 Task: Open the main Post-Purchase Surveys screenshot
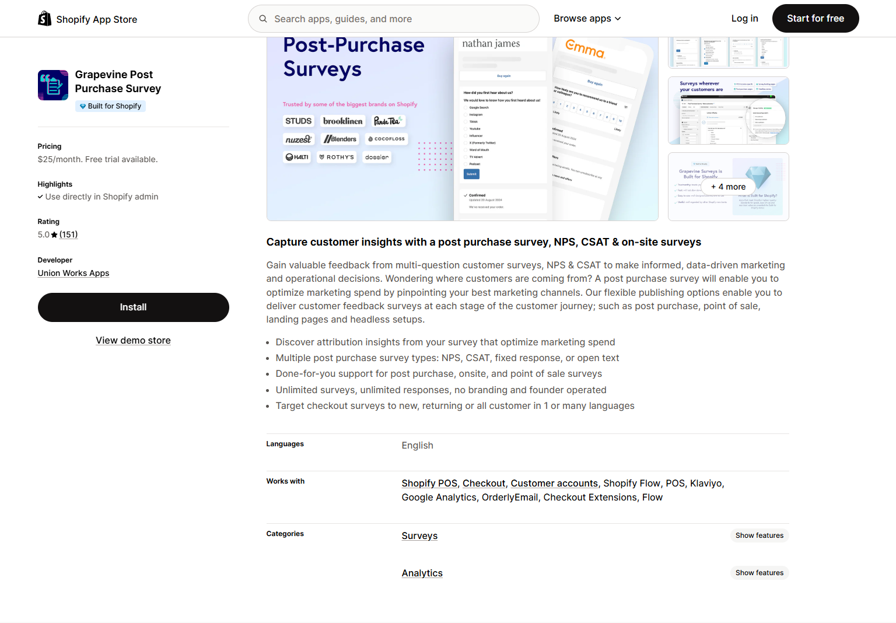pos(462,128)
